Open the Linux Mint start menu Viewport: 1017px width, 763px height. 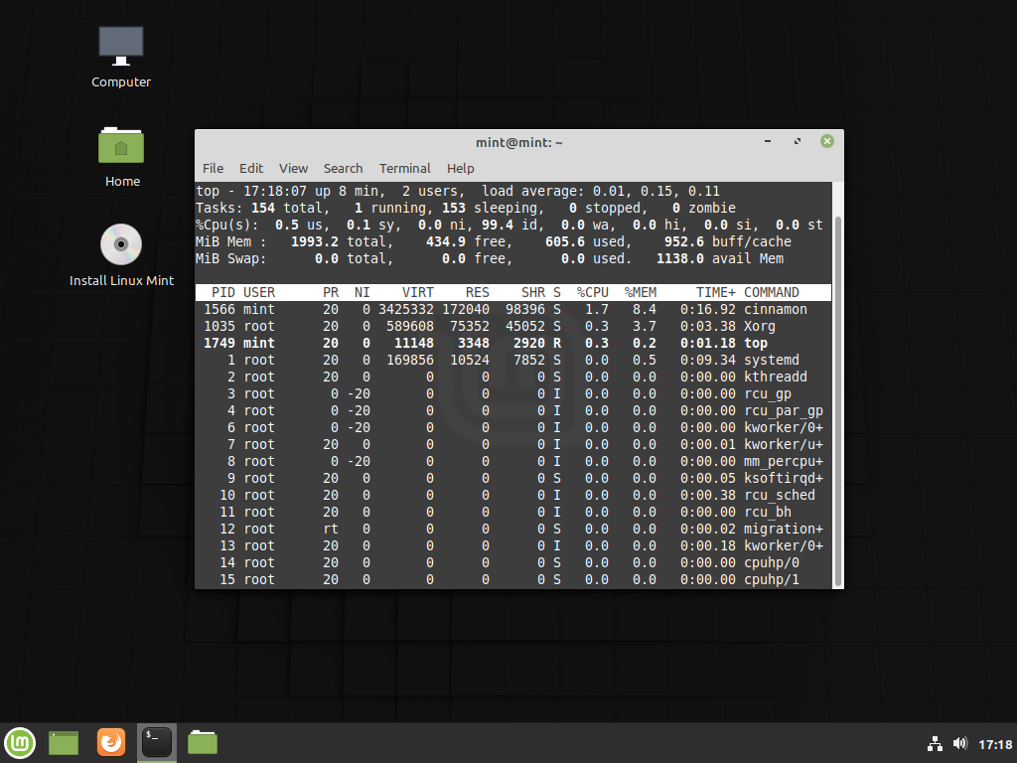tap(20, 742)
